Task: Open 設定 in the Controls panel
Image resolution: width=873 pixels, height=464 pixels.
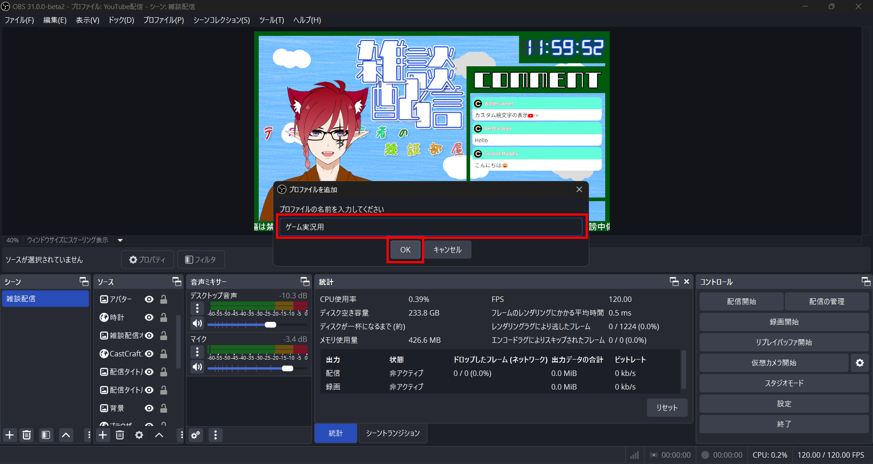Action: click(x=784, y=404)
